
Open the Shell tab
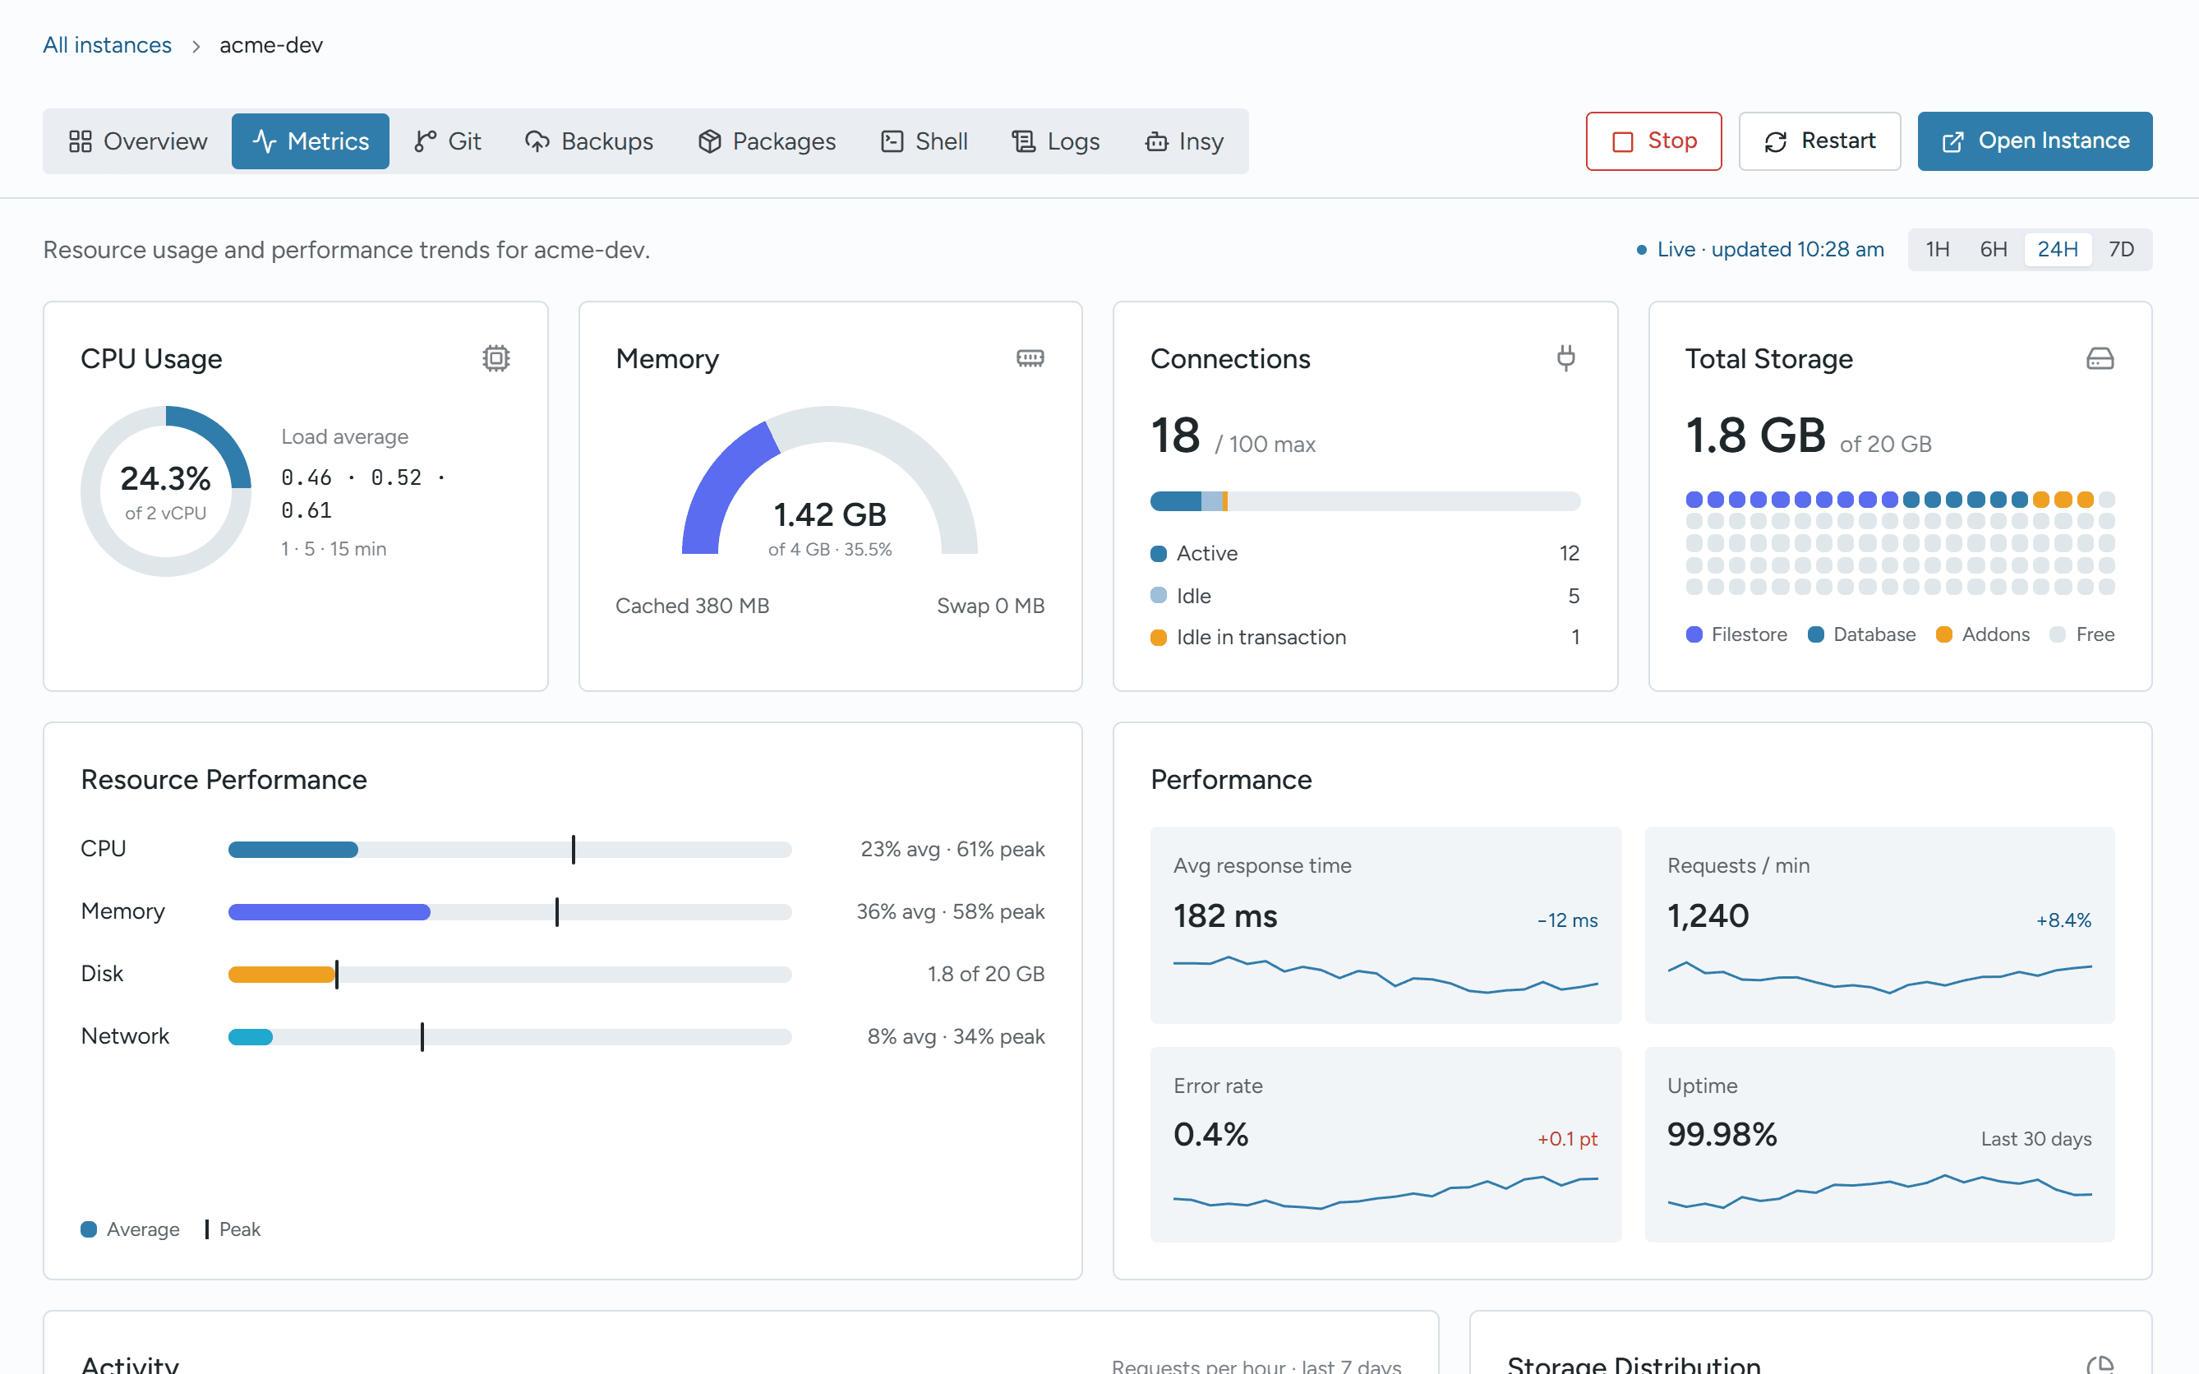coord(924,141)
